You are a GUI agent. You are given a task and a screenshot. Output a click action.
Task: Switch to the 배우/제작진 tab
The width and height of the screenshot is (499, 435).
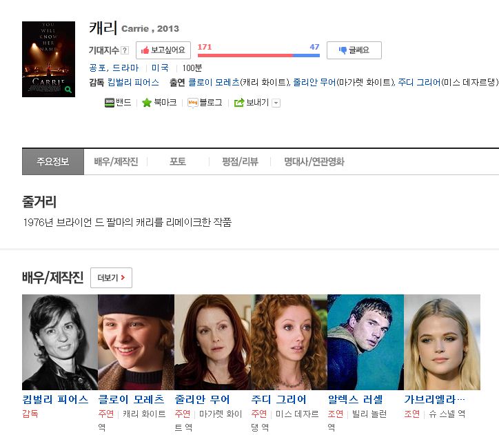pyautogui.click(x=116, y=162)
